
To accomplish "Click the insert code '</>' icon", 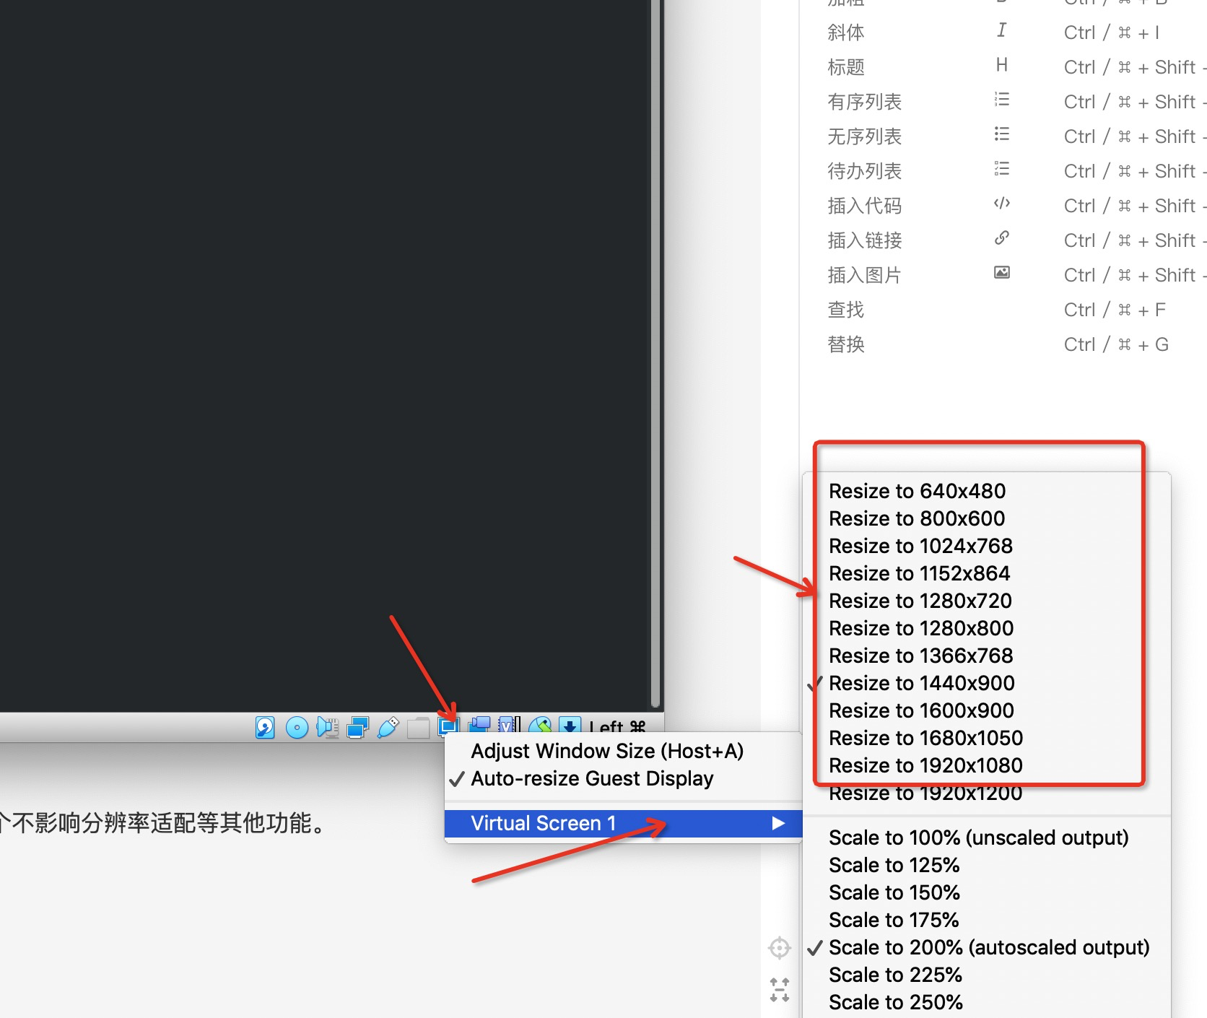I will (x=1001, y=204).
